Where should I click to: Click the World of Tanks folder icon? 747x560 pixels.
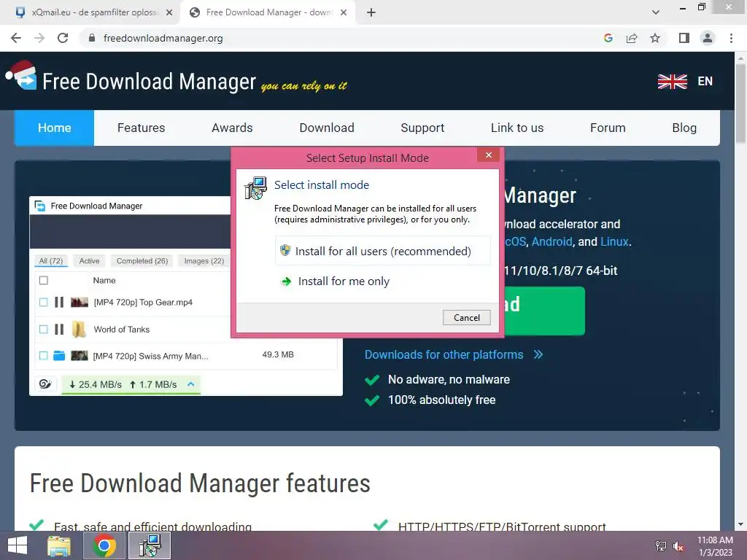tap(79, 329)
